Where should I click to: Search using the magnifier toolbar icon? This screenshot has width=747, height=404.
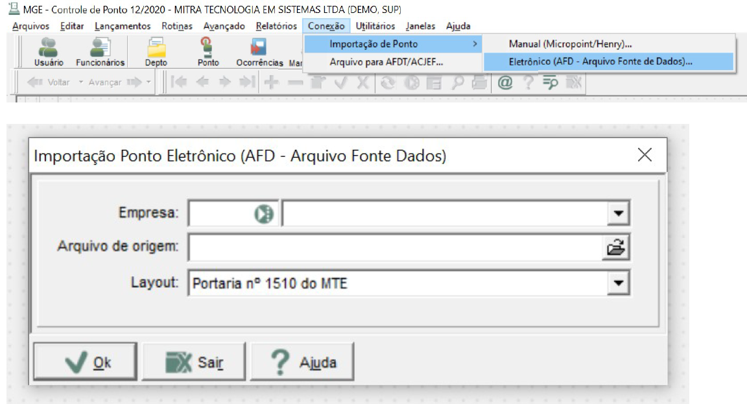click(457, 82)
